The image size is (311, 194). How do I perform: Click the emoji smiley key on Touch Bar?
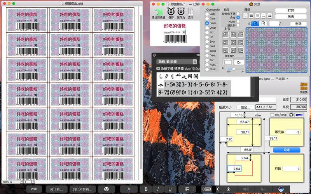pyautogui.click(x=107, y=189)
